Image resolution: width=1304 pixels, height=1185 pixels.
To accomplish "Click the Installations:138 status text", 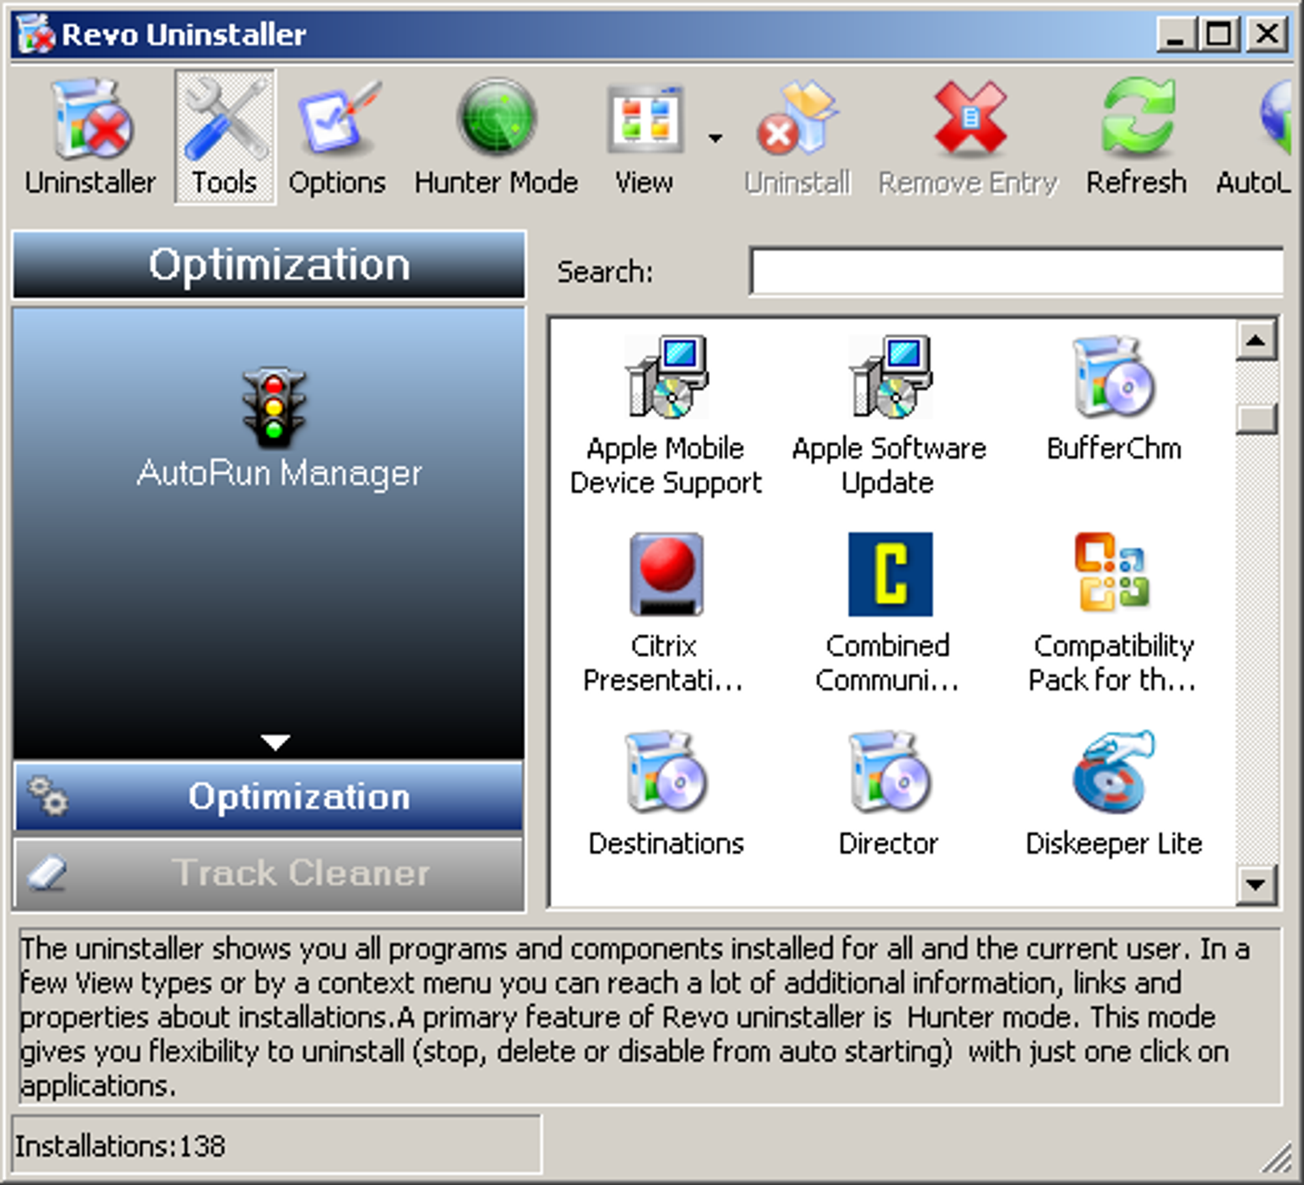I will (120, 1146).
